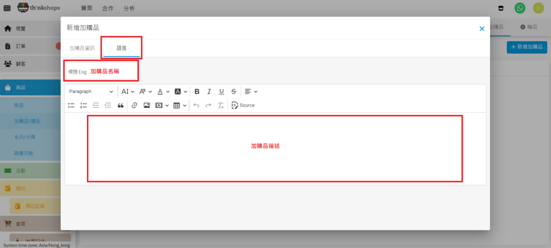Screen dimensions: 551x248
Task: Open the apps grid menu icon
Action: pos(7,8)
